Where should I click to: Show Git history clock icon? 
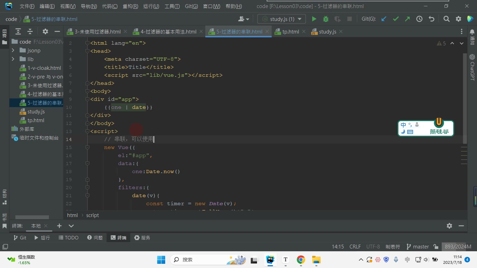419,19
